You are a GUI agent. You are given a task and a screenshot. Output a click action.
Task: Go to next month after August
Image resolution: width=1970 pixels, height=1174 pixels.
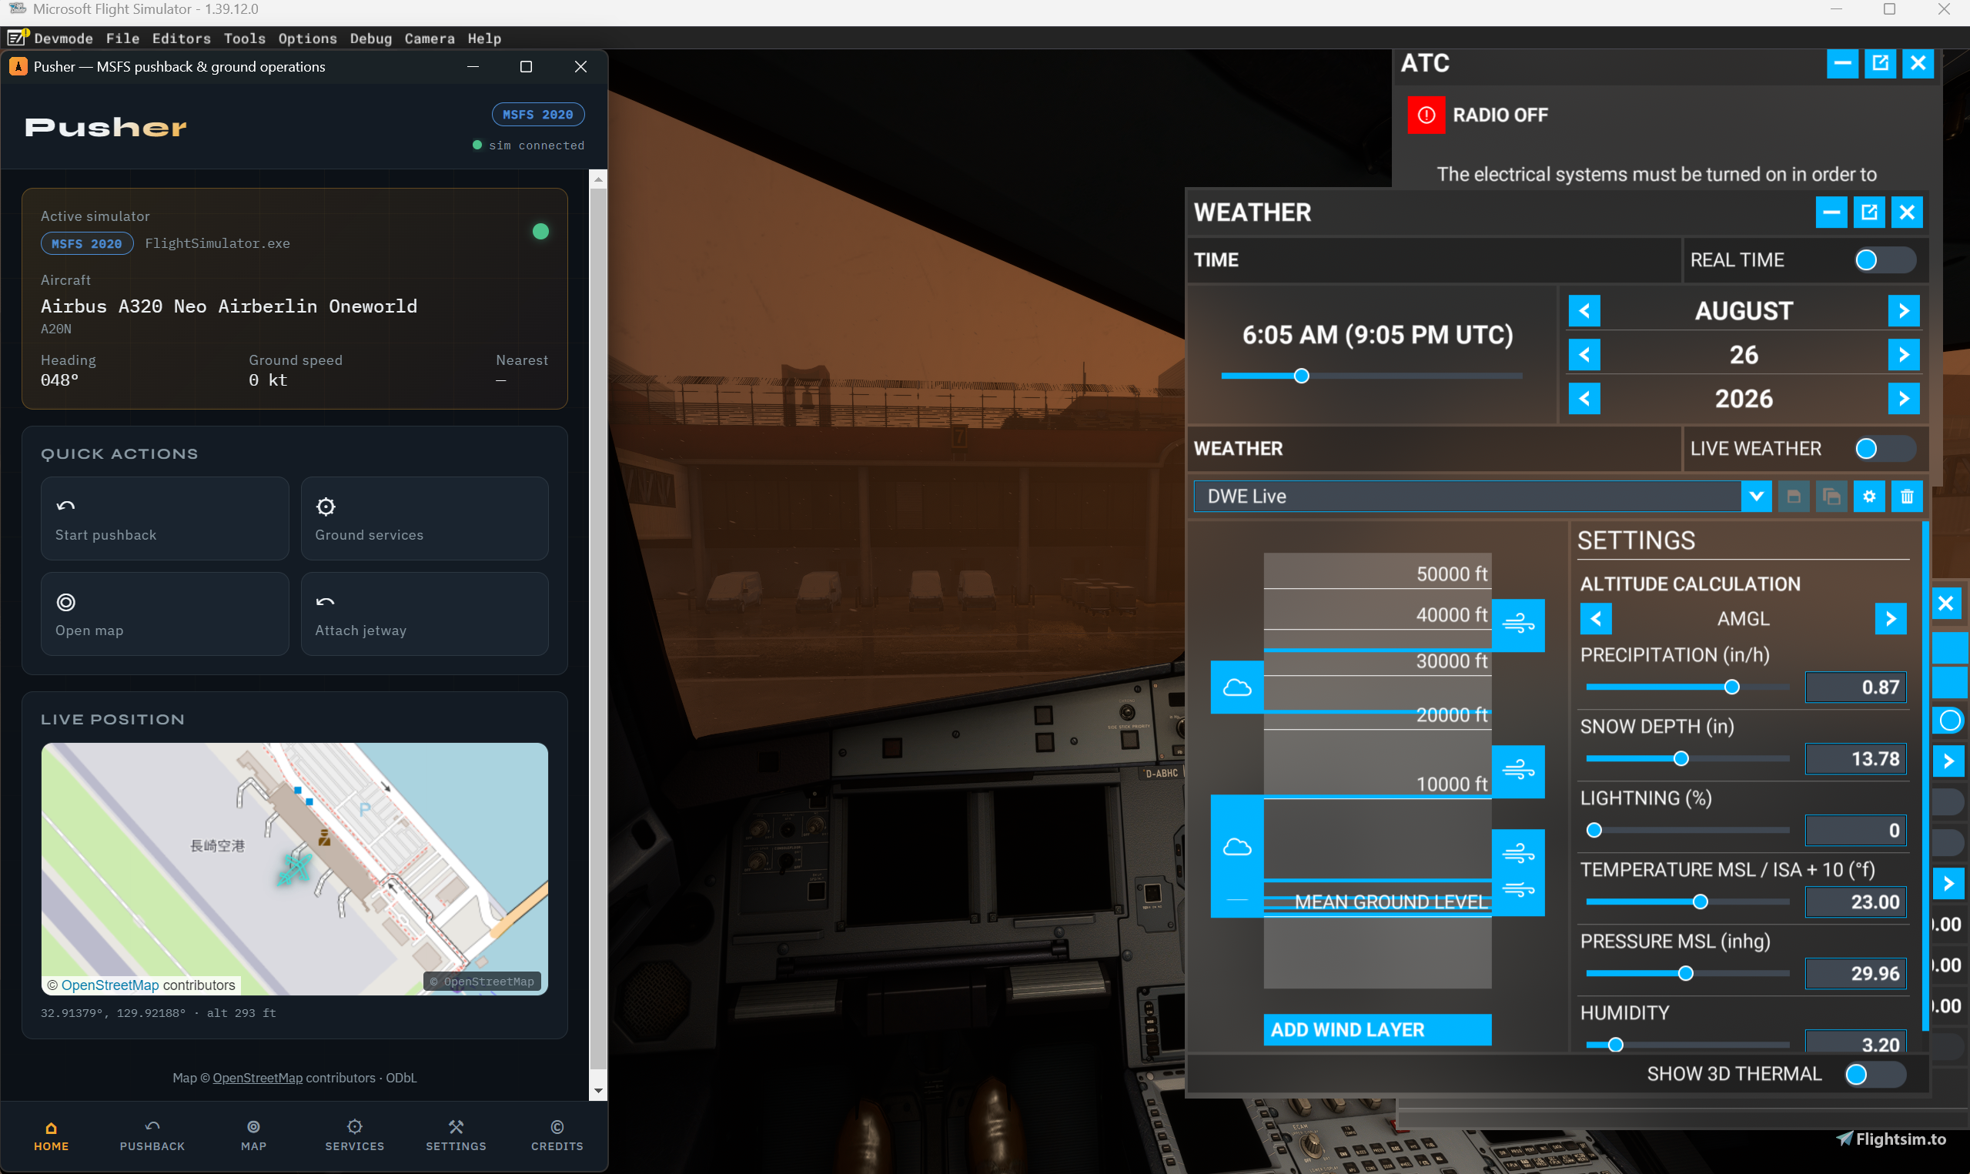[x=1904, y=311]
